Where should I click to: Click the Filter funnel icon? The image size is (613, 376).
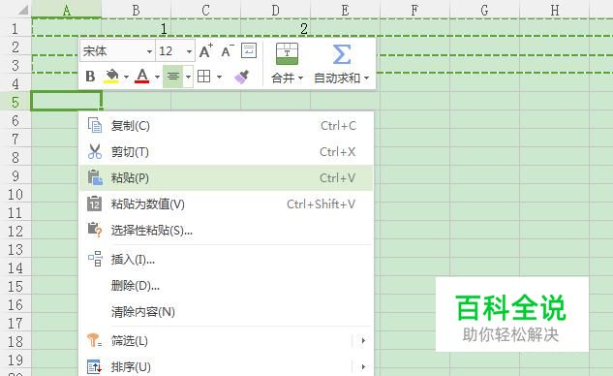pos(95,340)
